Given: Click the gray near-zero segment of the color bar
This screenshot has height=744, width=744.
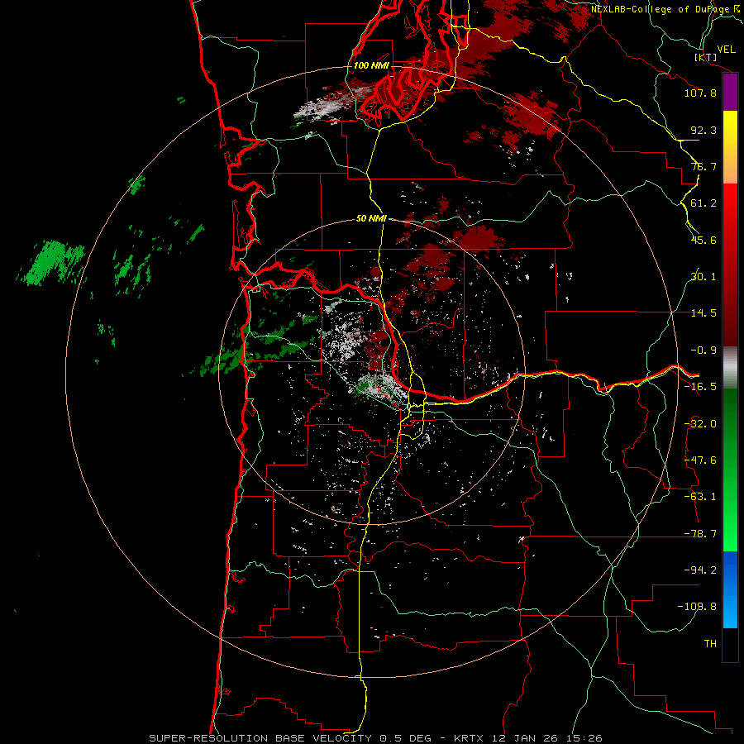Looking at the screenshot, I should pyautogui.click(x=730, y=368).
